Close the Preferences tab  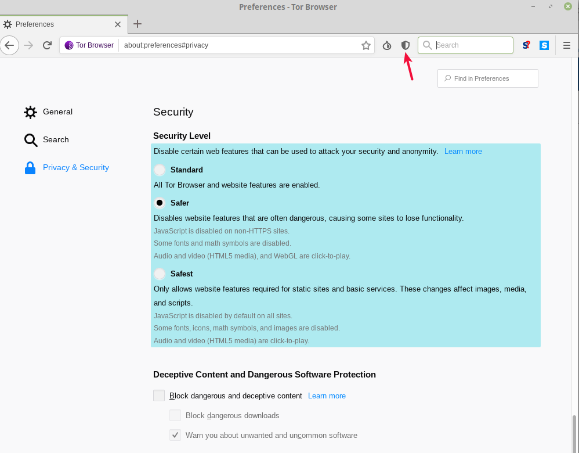coord(118,24)
